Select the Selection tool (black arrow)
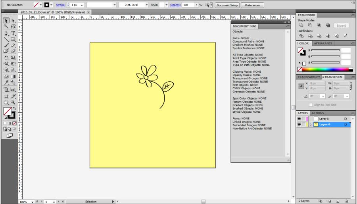 tap(6, 21)
